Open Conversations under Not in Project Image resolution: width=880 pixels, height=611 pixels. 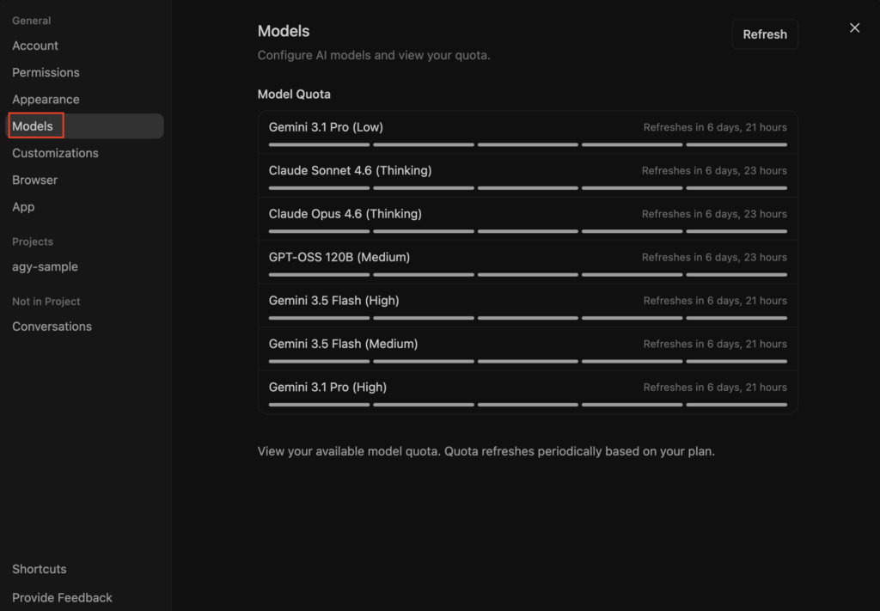(52, 327)
